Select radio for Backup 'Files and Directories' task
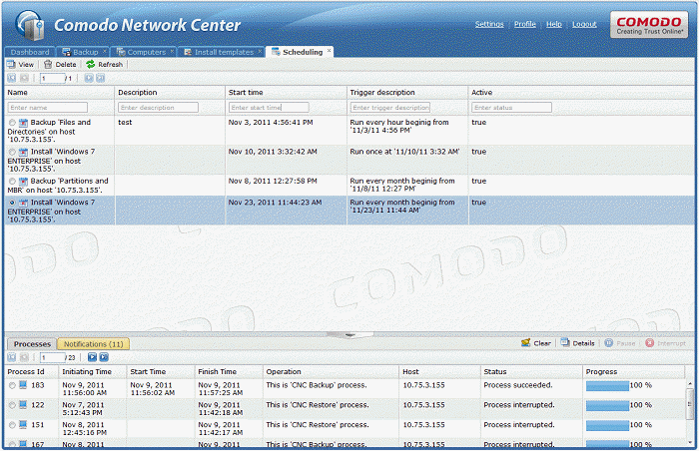Image resolution: width=699 pixels, height=451 pixels. (12, 123)
